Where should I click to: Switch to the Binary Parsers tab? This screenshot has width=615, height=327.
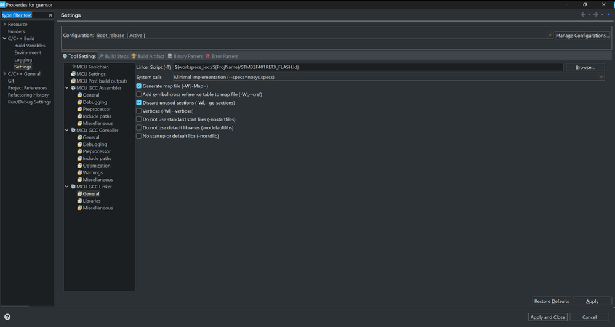pyautogui.click(x=185, y=56)
